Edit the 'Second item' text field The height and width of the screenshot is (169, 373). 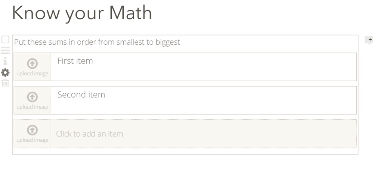point(81,95)
